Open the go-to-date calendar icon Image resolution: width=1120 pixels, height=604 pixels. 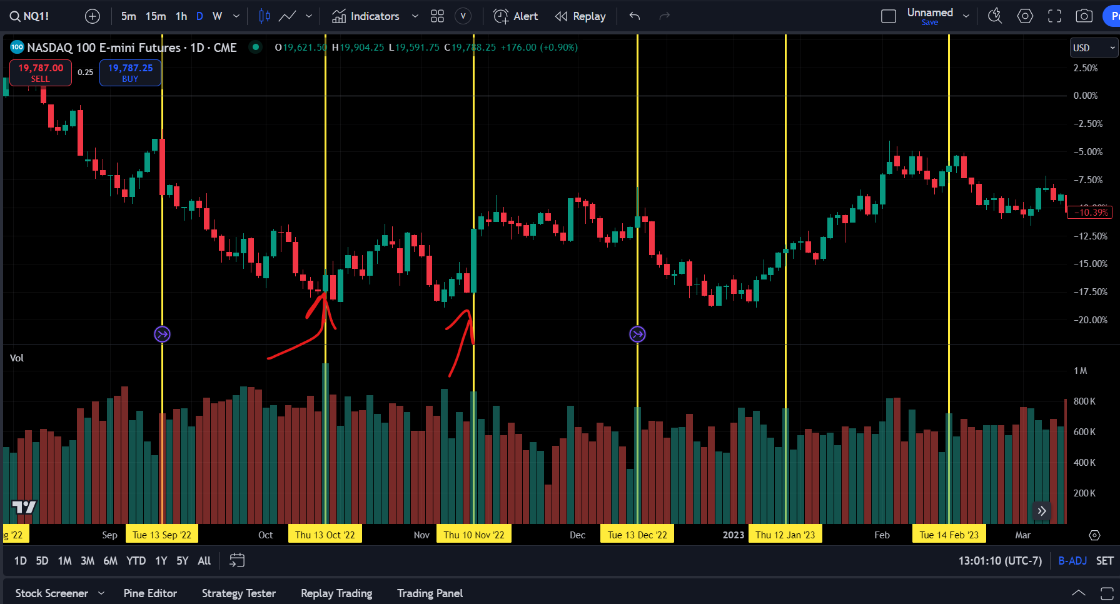[x=237, y=560]
